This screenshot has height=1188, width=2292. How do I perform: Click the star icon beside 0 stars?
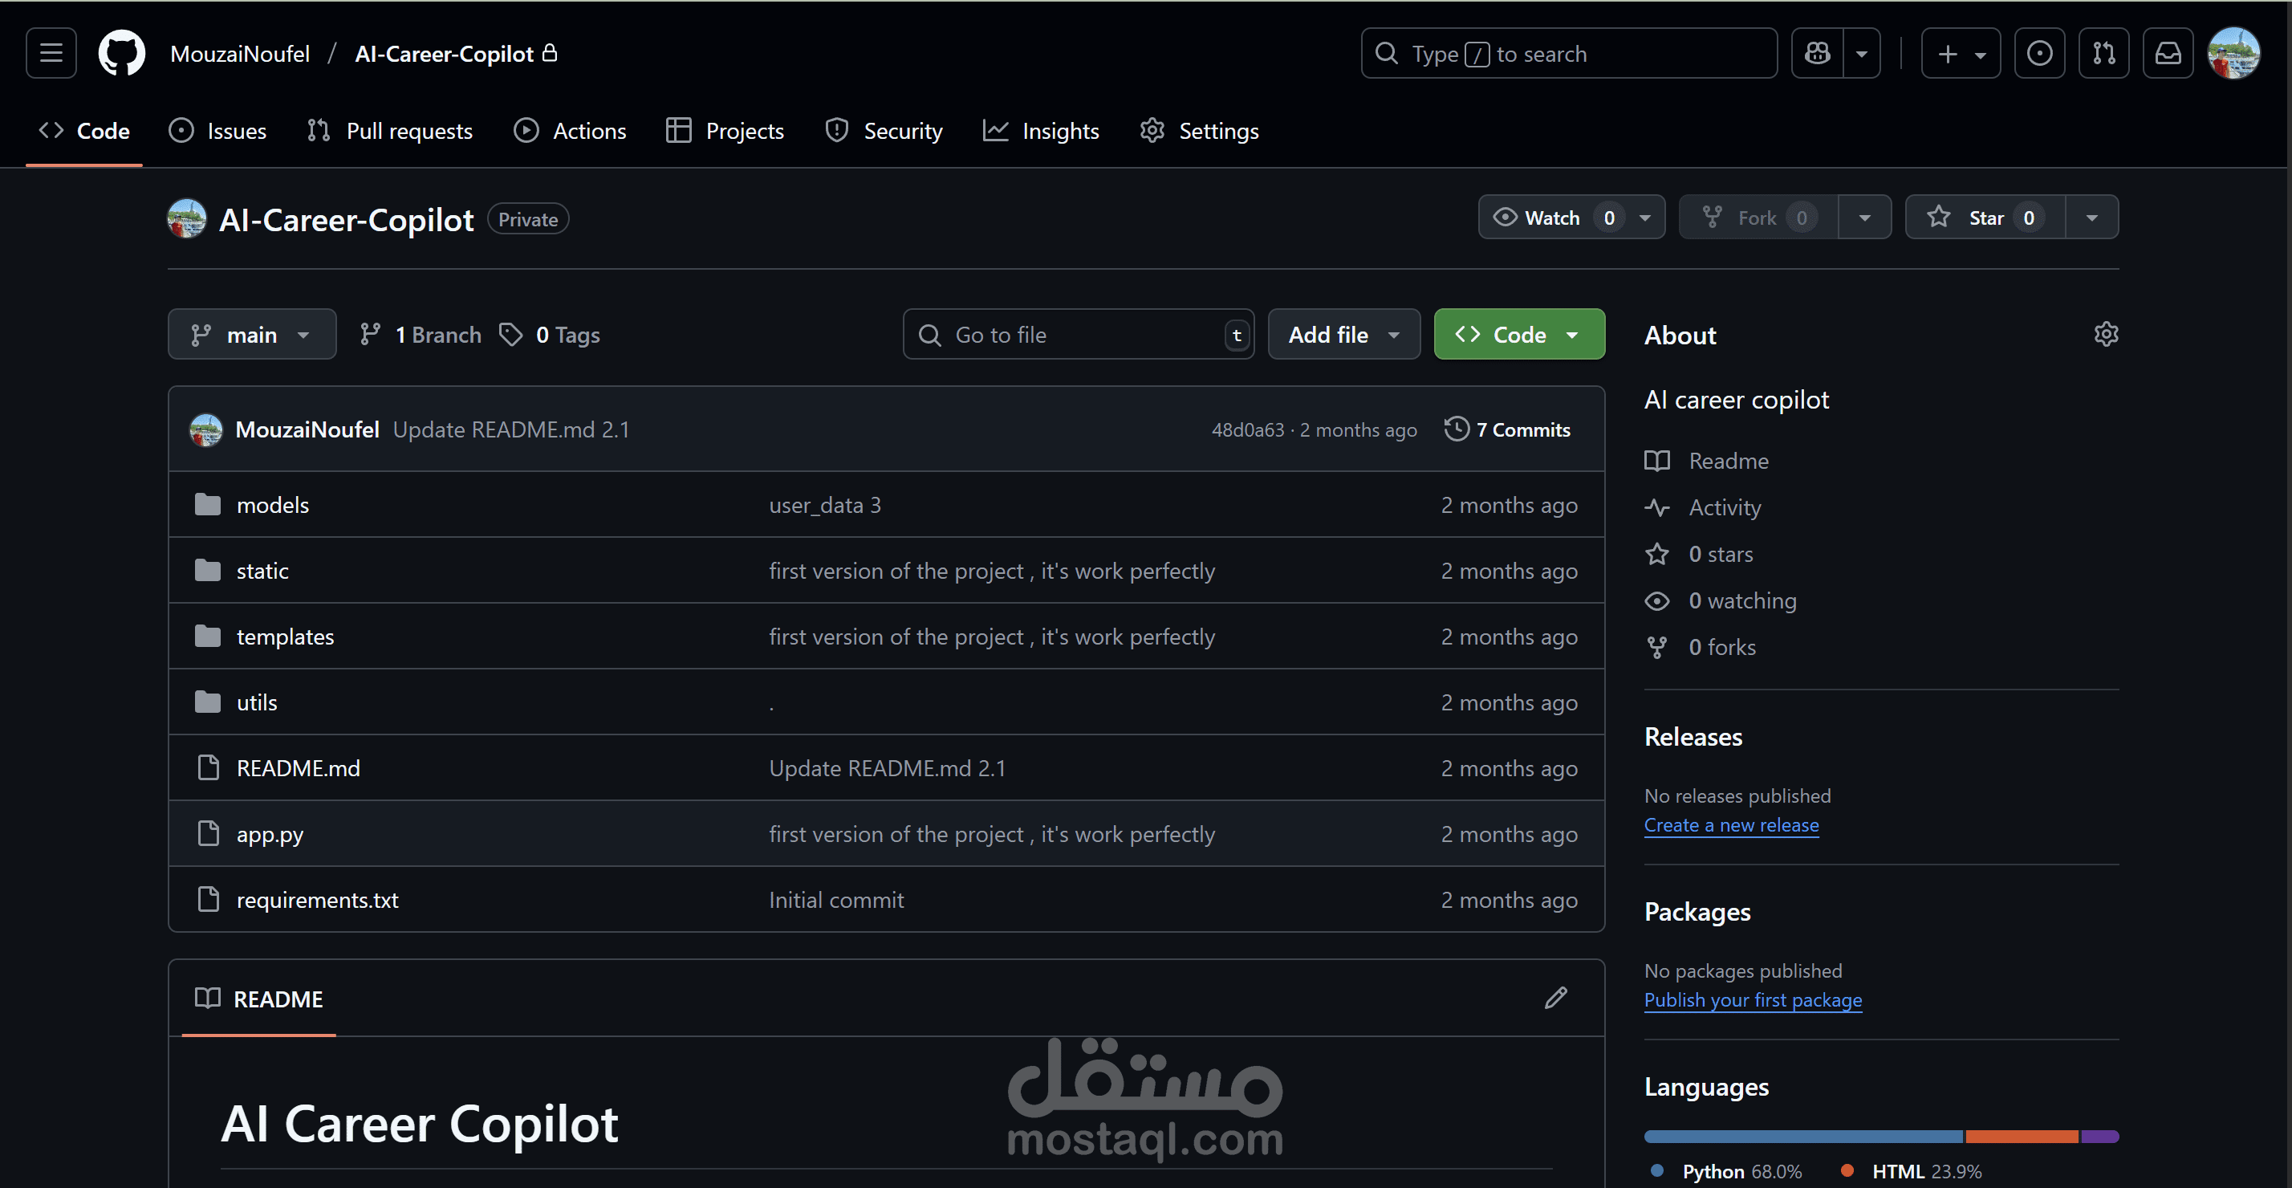[1656, 555]
